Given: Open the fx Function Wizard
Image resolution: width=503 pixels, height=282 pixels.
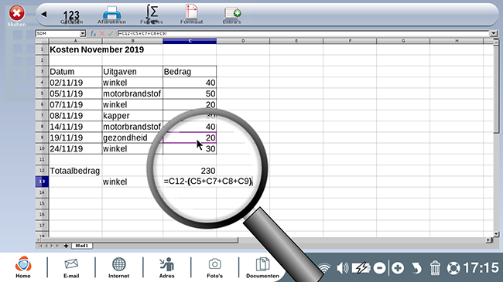Looking at the screenshot, I should 93,33.
